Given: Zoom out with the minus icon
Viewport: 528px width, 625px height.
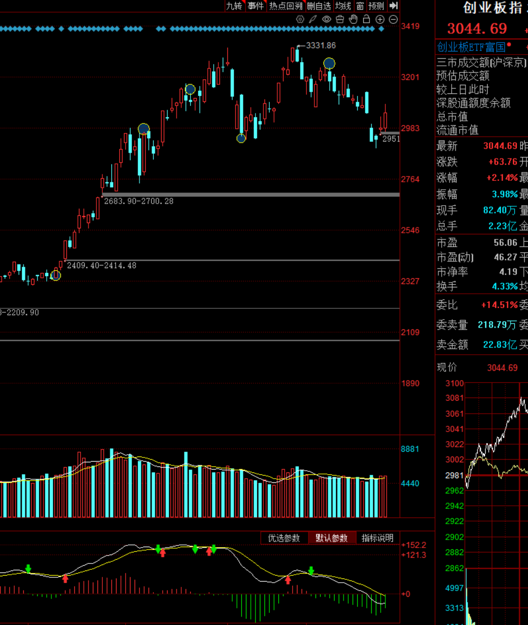Looking at the screenshot, I should (x=393, y=20).
